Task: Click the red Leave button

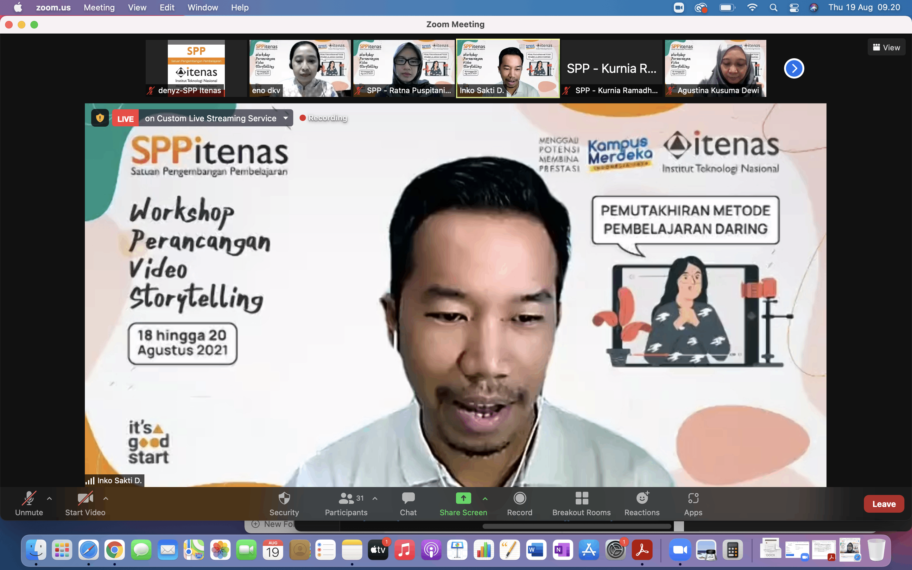Action: (883, 504)
